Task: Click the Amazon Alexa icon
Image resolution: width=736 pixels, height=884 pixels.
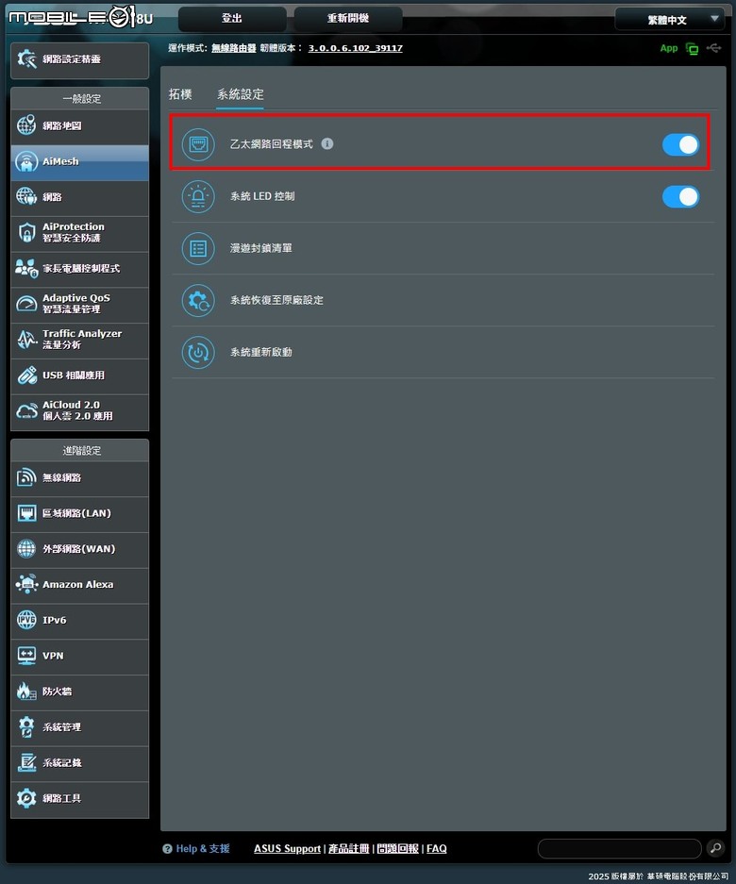Action: pos(26,584)
